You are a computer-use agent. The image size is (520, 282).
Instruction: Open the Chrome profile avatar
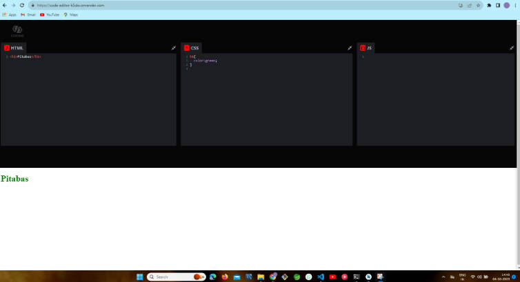(x=506, y=5)
